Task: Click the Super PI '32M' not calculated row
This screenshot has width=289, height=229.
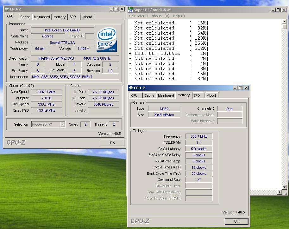Action: 169,79
